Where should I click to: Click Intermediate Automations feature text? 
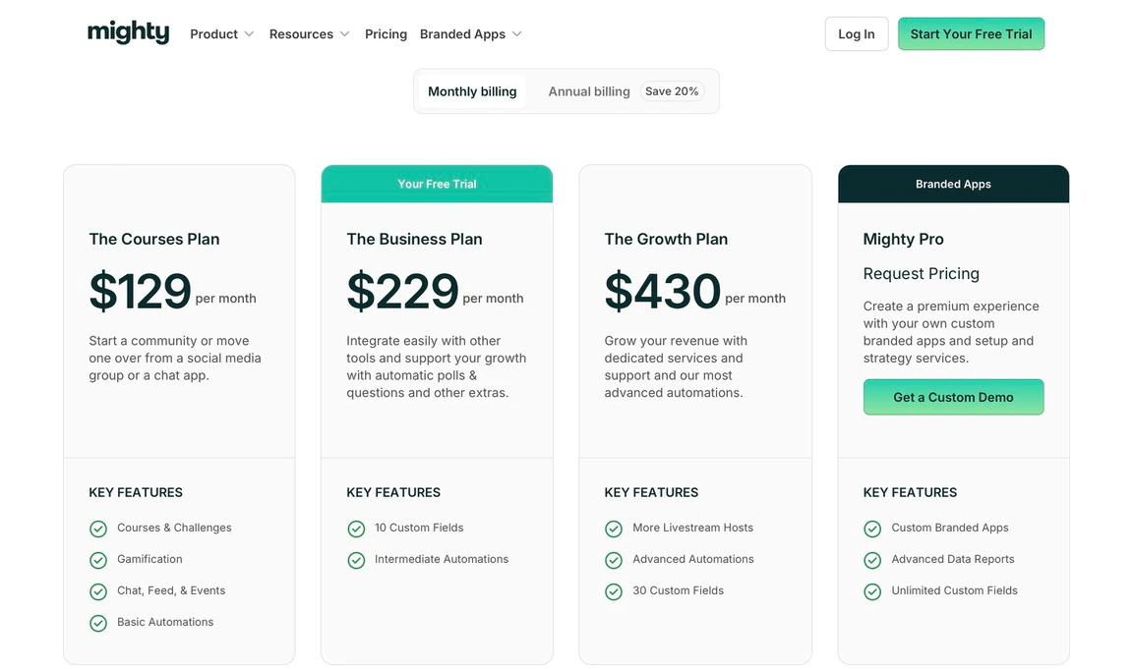point(442,559)
